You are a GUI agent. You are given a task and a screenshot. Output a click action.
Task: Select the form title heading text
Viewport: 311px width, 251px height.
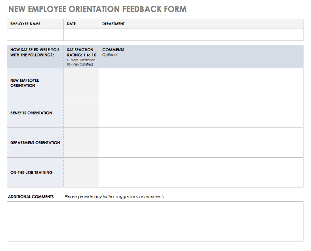97,9
